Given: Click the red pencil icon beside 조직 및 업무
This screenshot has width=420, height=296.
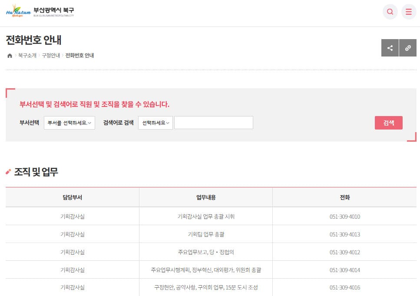Looking at the screenshot, I should click(x=8, y=171).
